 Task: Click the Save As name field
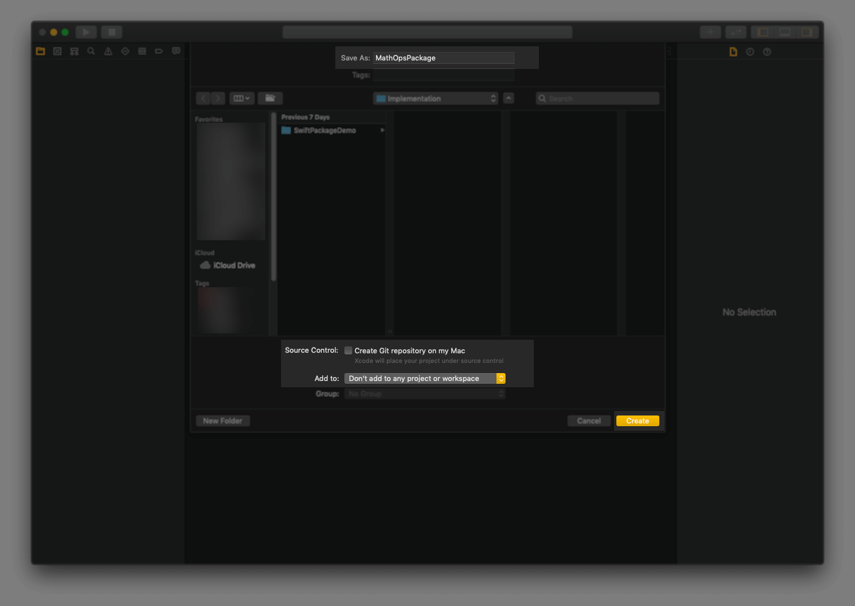[443, 58]
